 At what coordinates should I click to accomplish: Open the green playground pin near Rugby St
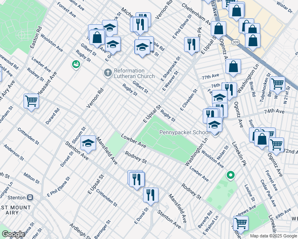pyautogui.click(x=76, y=65)
